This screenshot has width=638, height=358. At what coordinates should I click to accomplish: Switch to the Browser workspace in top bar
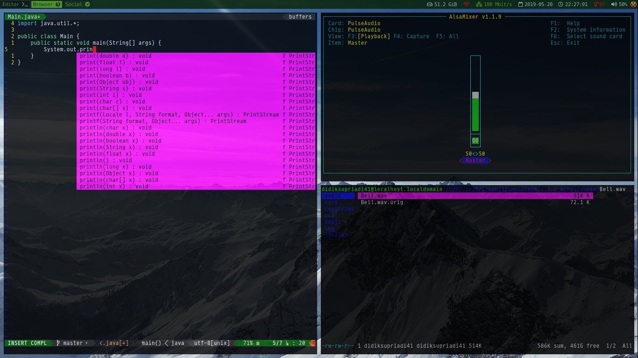coord(46,4)
